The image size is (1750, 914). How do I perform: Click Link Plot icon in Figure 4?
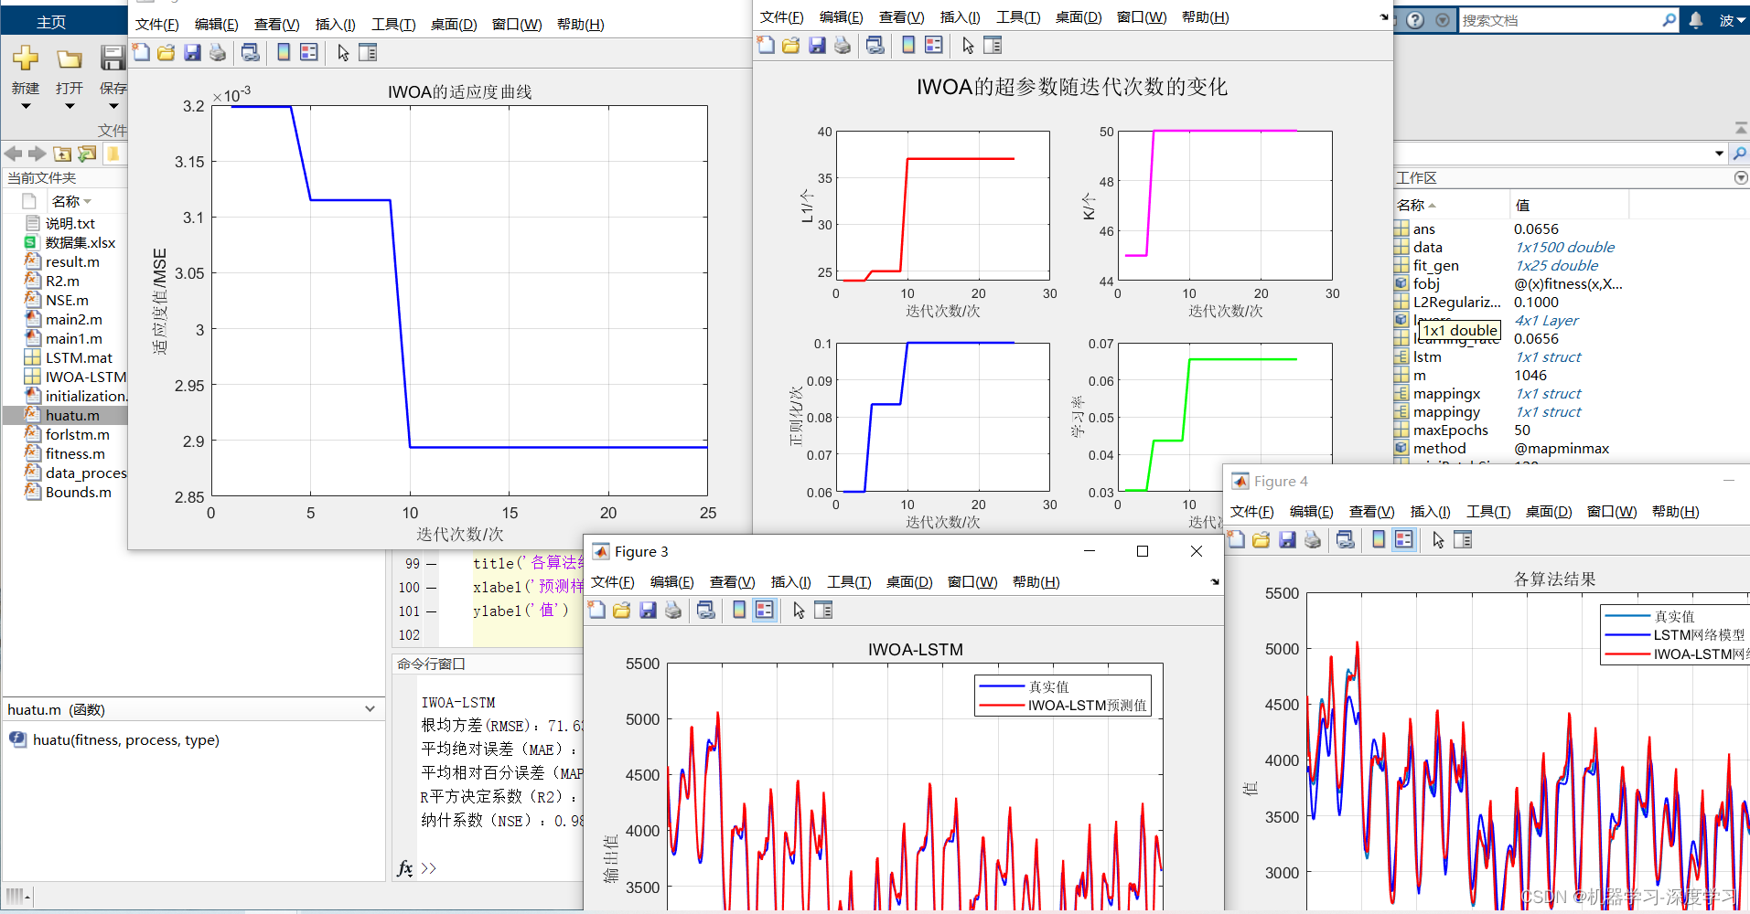1346,539
